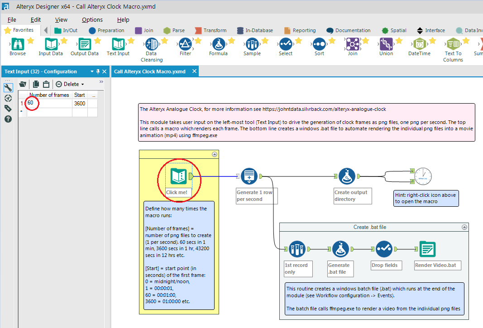Toggle the favorite star beside Data Cleansing
Image resolution: width=483 pixels, height=328 pixels.
164,40
